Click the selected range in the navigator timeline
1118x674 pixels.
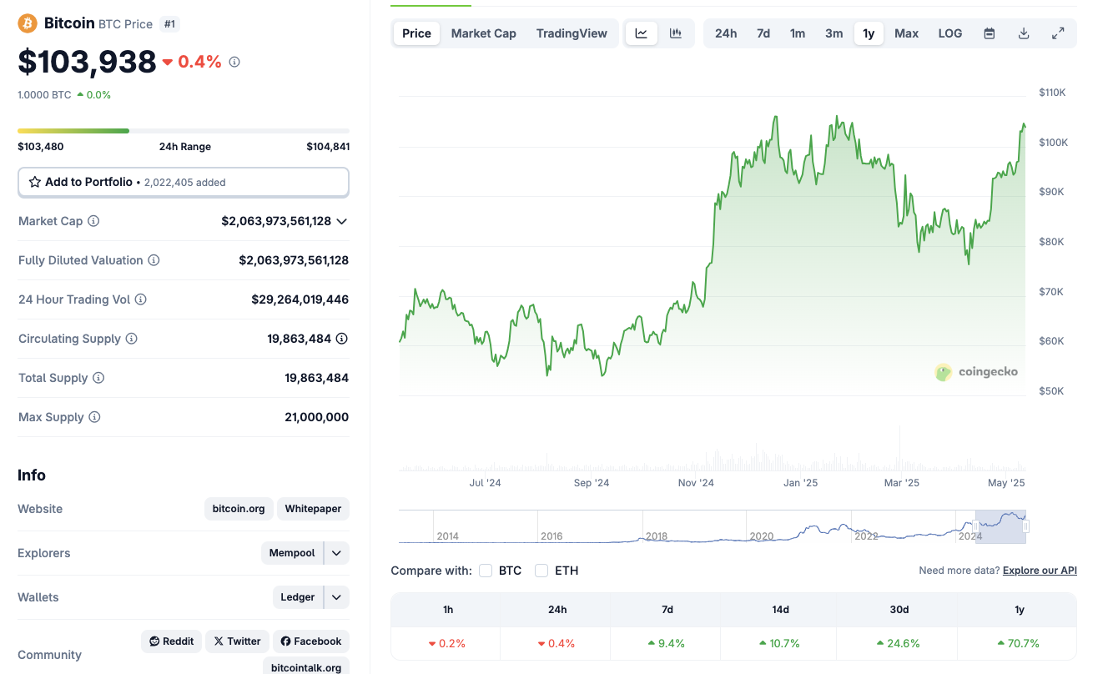point(1000,526)
